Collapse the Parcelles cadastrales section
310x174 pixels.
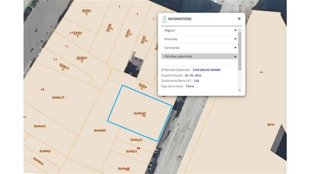(x=235, y=56)
